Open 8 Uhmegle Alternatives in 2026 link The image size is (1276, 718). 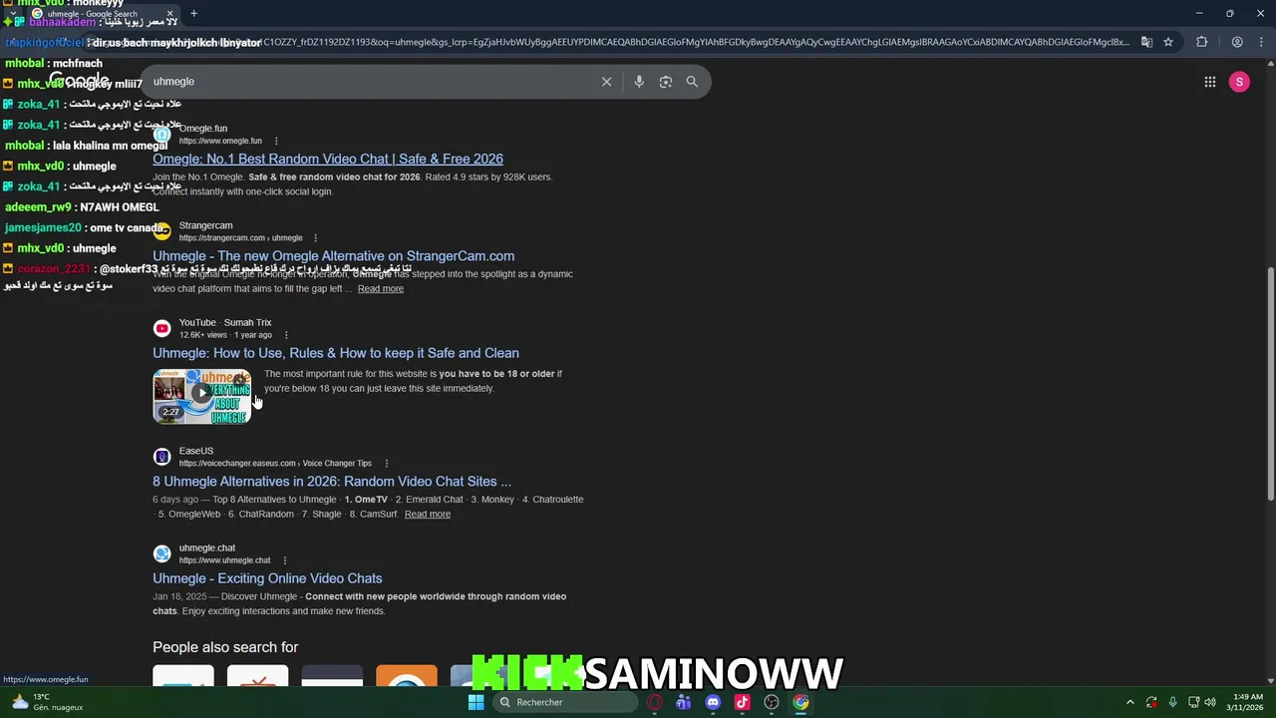point(332,482)
